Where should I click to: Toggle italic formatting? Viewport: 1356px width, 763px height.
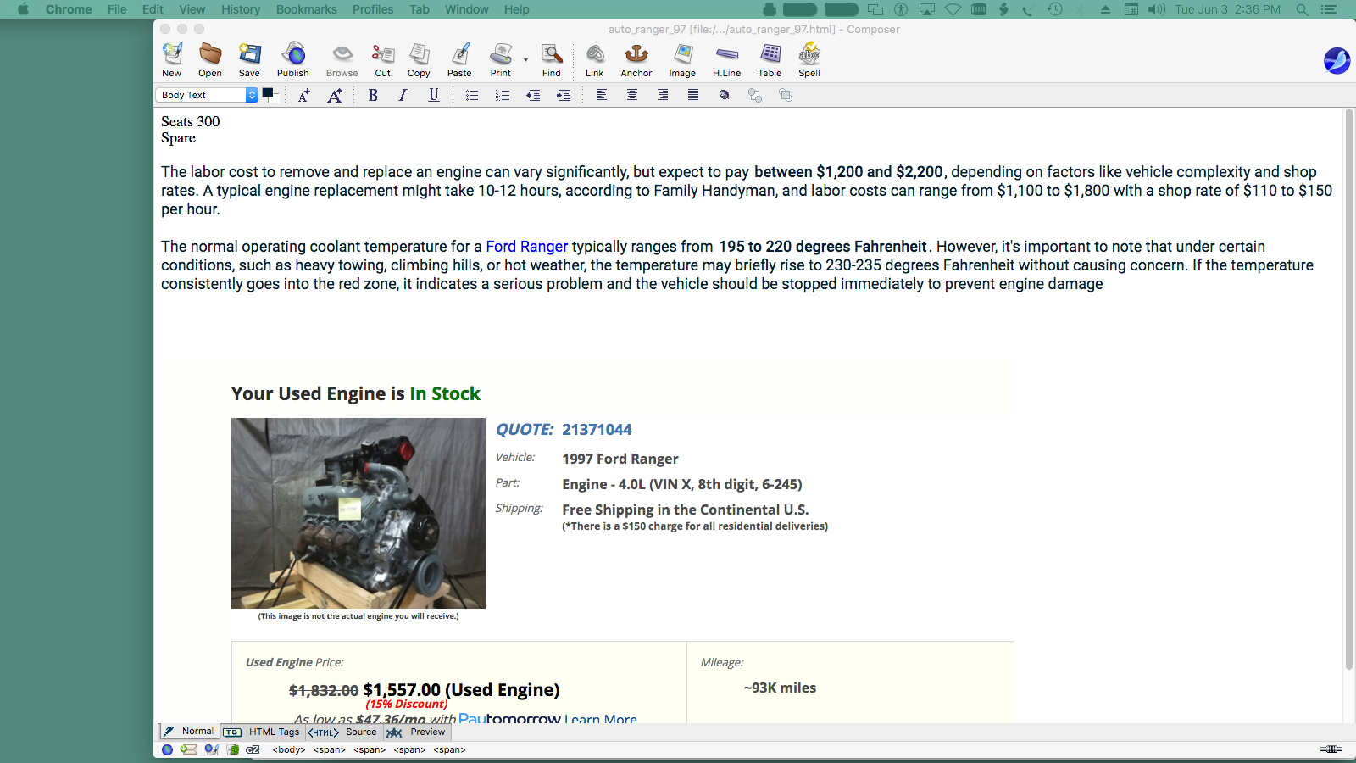pos(403,95)
